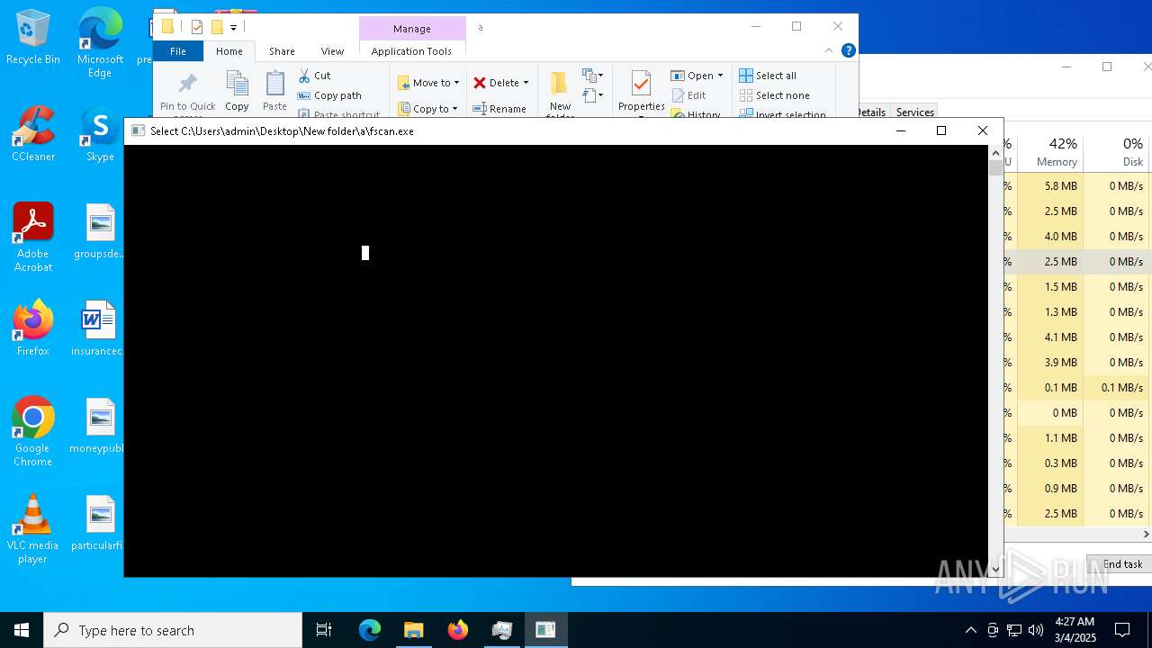1152x648 pixels.
Task: Open the notification center icon
Action: point(1122,630)
